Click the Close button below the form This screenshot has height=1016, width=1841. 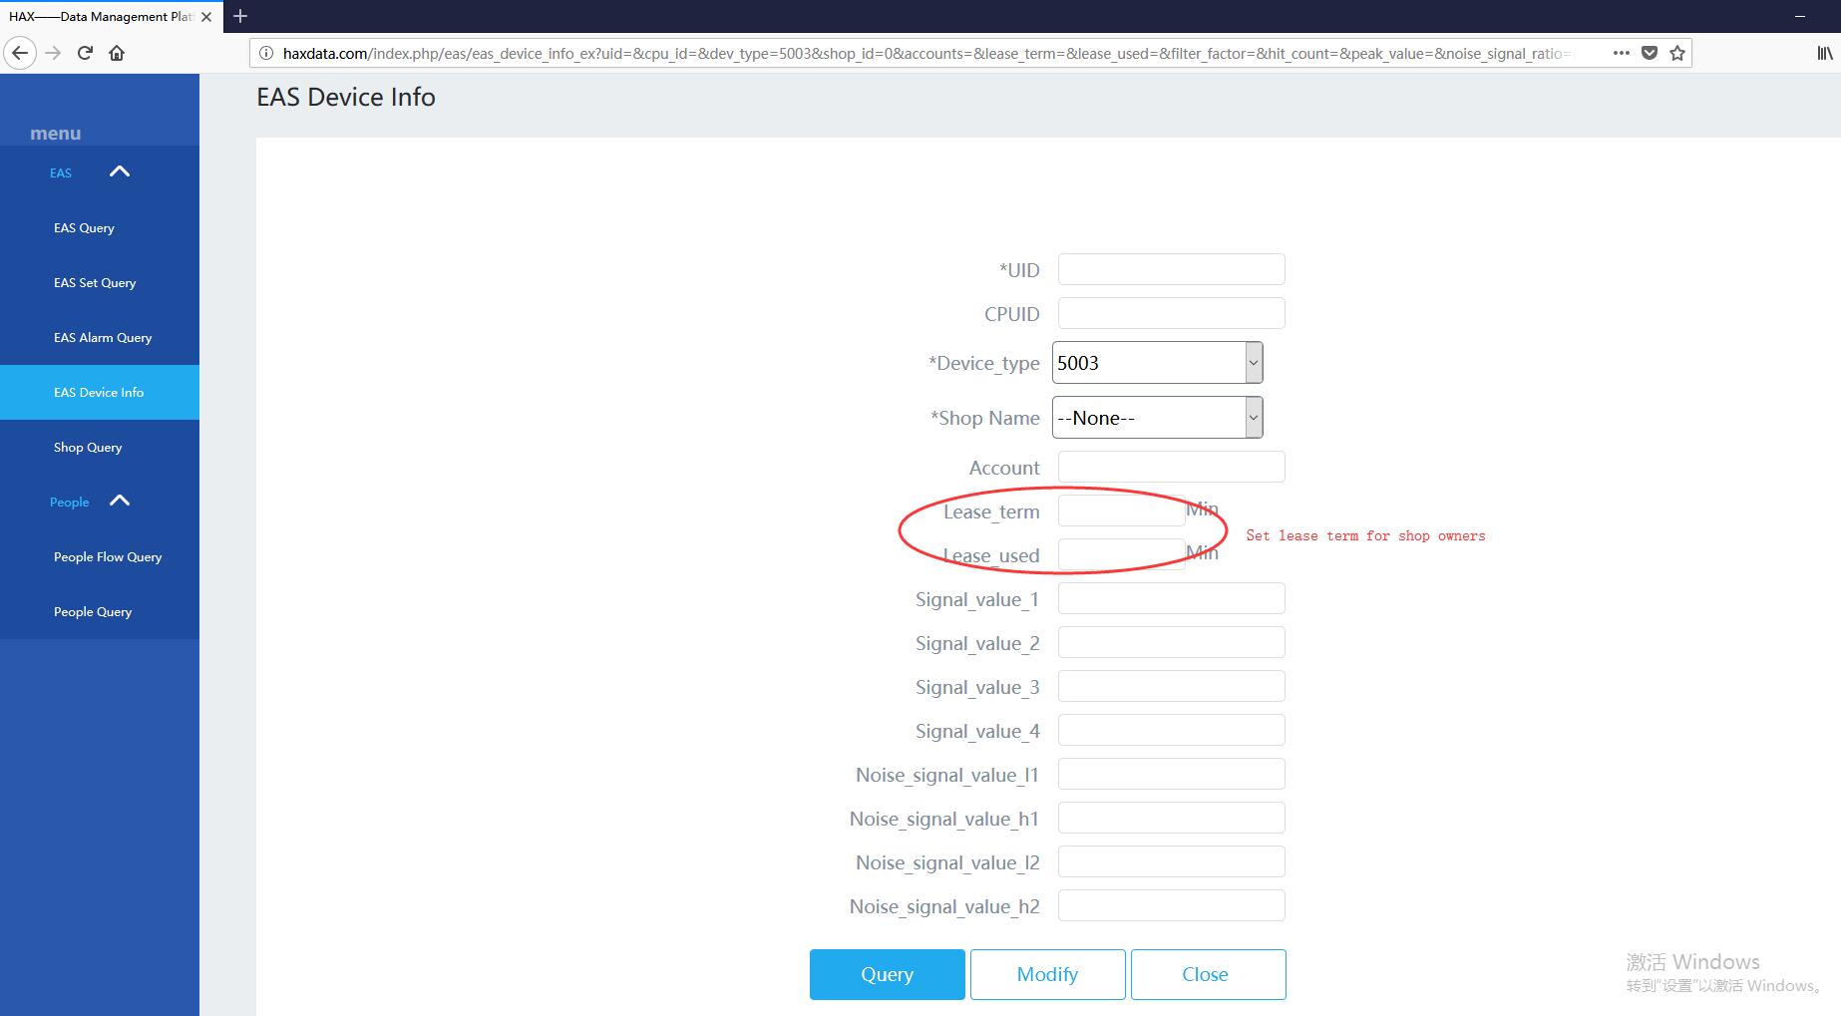point(1209,974)
